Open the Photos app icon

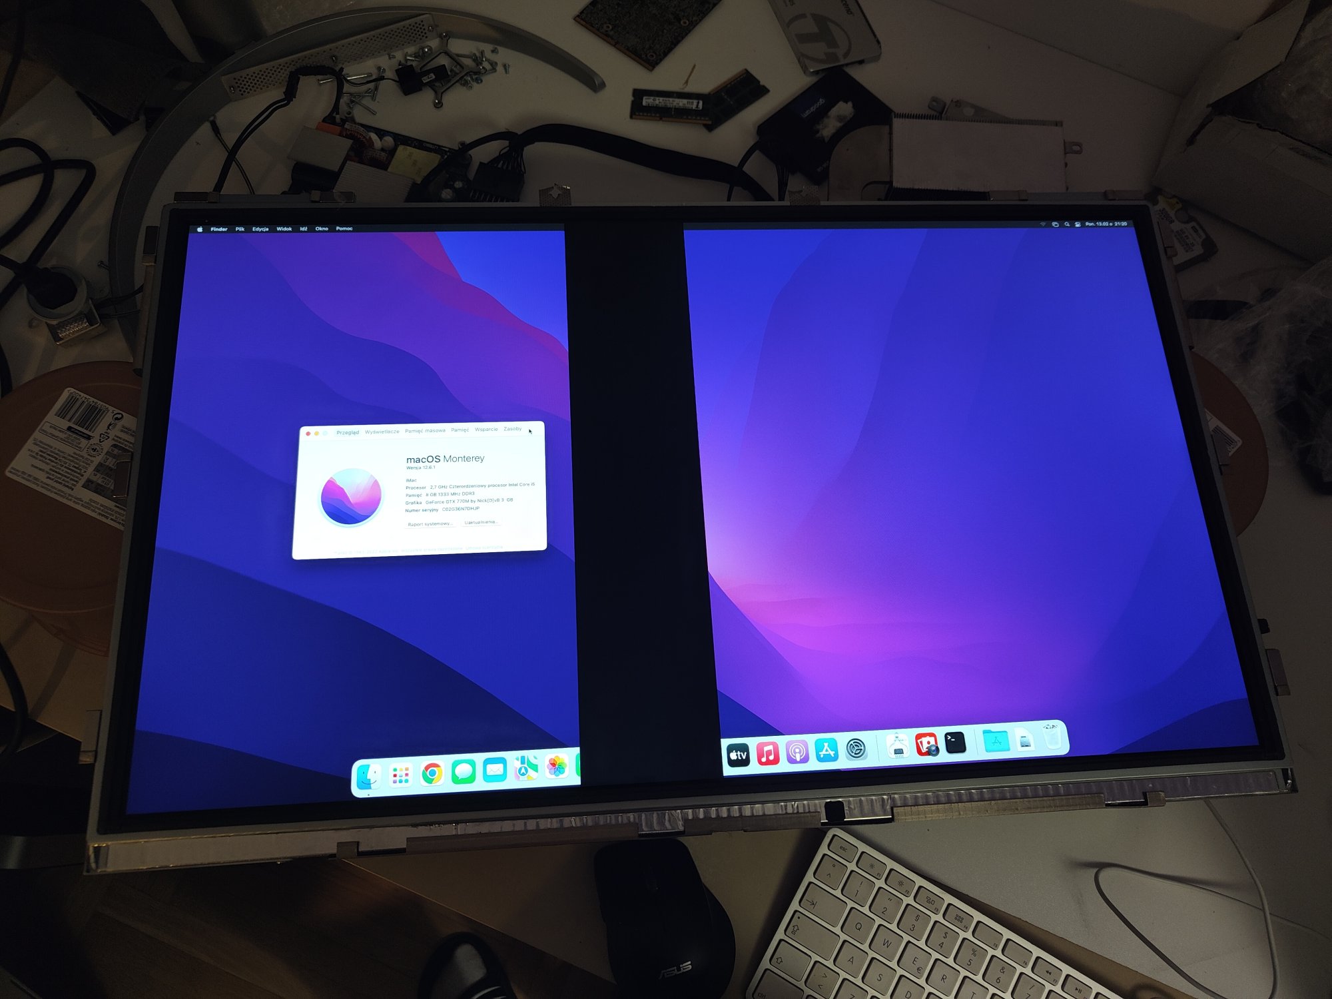tap(557, 767)
